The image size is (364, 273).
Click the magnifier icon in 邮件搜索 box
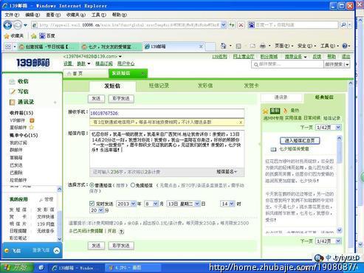click(x=256, y=65)
